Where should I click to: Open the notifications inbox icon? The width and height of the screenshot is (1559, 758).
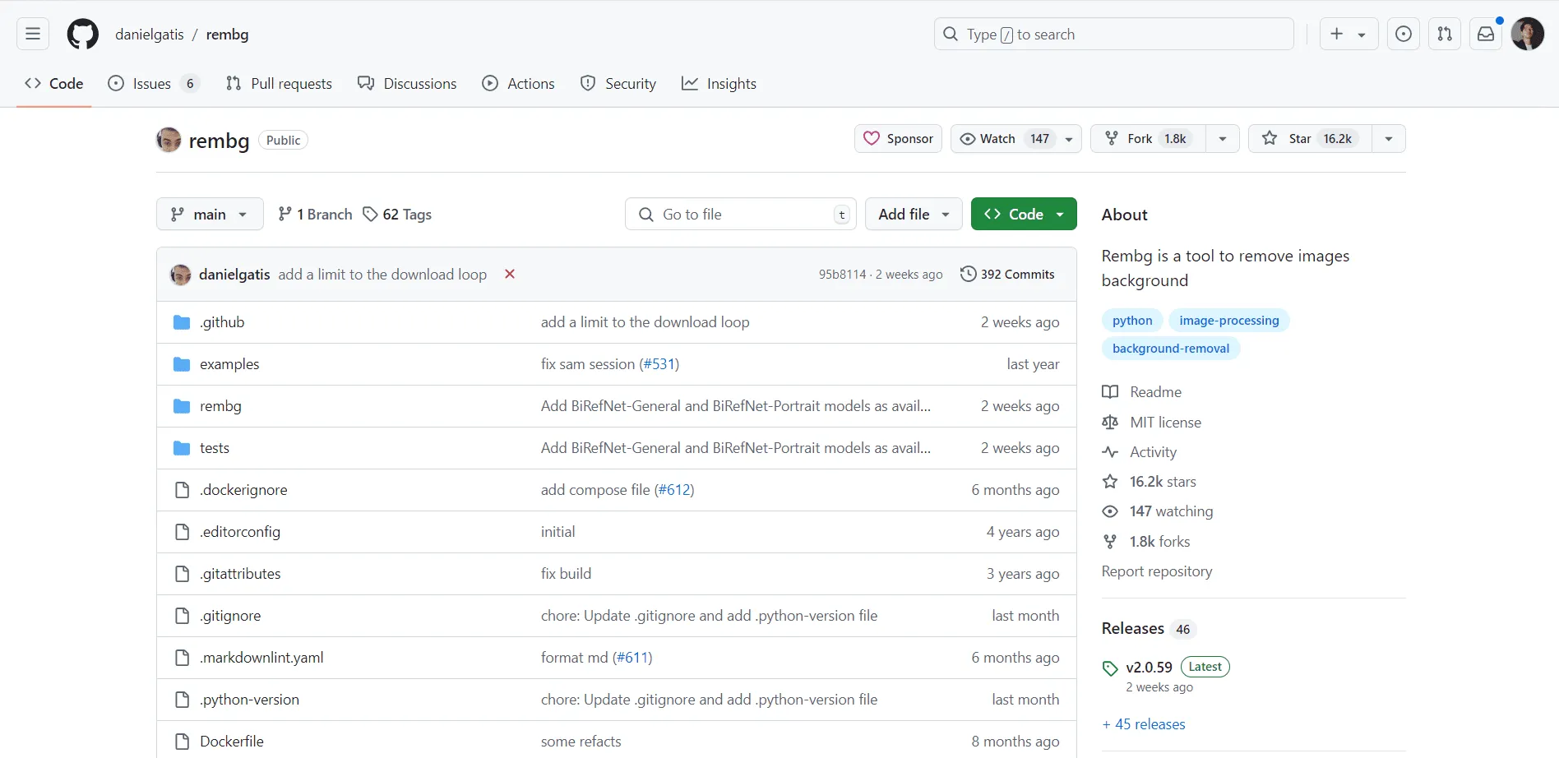(x=1485, y=34)
